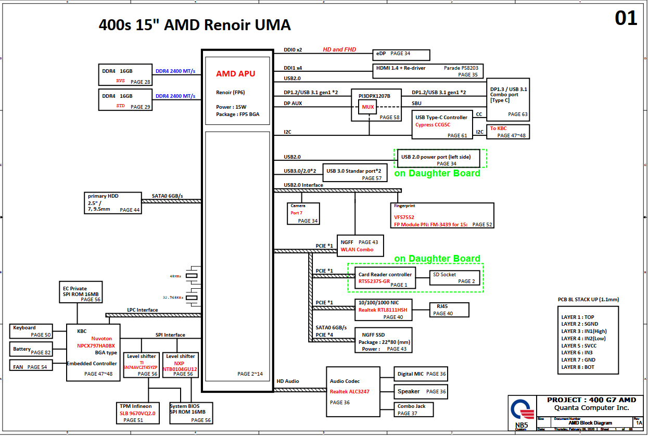Select the 'DP AUX' signal label
This screenshot has width=648, height=436.
[x=293, y=104]
